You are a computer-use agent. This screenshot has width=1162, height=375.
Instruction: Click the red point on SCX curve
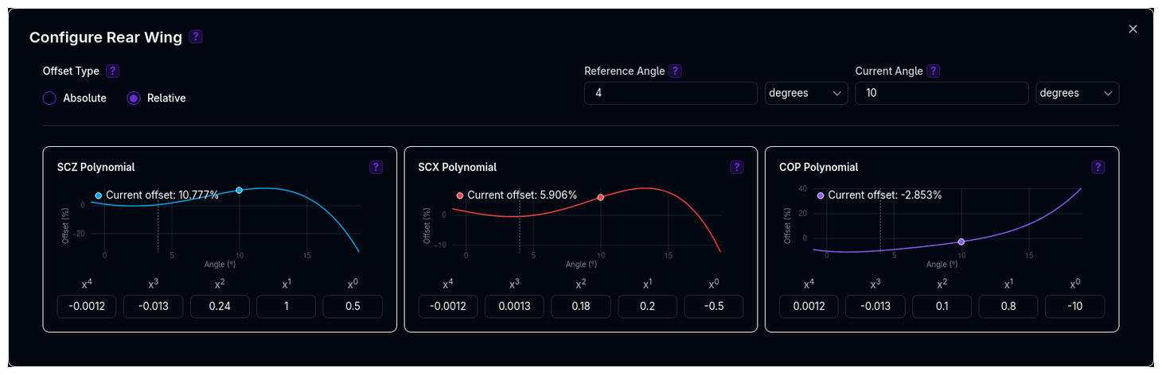(x=601, y=197)
